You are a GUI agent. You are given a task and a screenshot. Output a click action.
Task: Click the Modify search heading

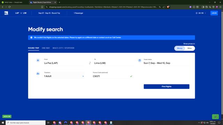click(46, 30)
